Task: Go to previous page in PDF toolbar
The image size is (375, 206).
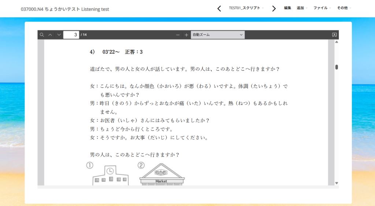Action: coord(51,35)
